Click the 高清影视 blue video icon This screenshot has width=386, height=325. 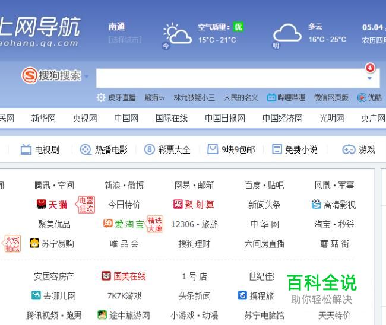pos(317,204)
